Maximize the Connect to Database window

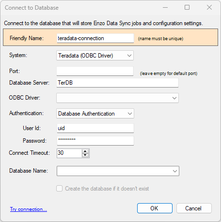coord(187,7)
